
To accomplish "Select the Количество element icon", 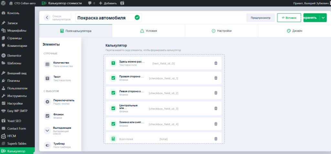I will point(47,64).
